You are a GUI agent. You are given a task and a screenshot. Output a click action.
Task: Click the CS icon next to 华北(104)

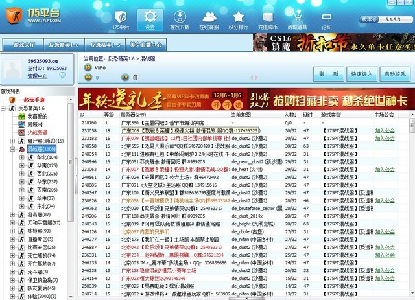tap(31, 157)
